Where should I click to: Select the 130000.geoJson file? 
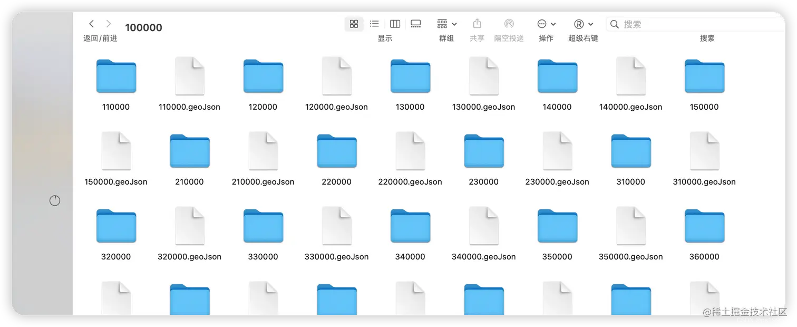pyautogui.click(x=484, y=76)
